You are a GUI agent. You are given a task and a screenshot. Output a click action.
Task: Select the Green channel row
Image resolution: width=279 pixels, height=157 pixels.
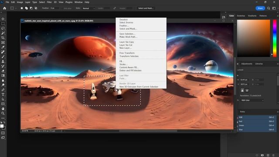tap(257, 126)
